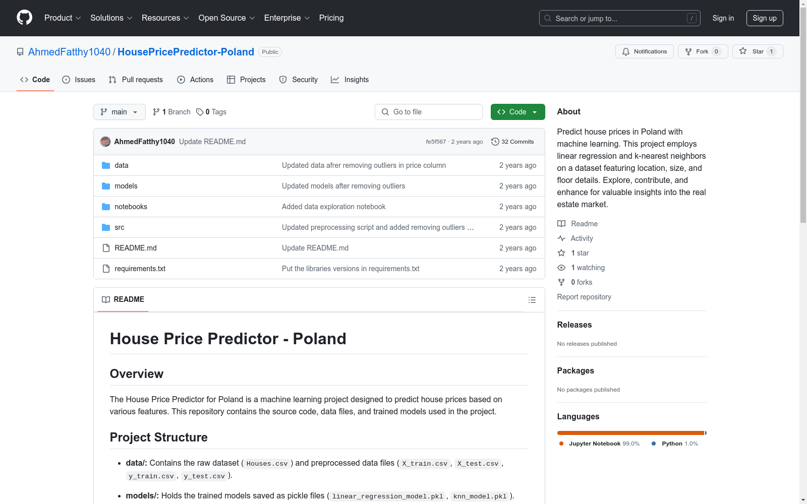Viewport: 807px width, 504px height.
Task: Open the Projects tab
Action: 246,80
